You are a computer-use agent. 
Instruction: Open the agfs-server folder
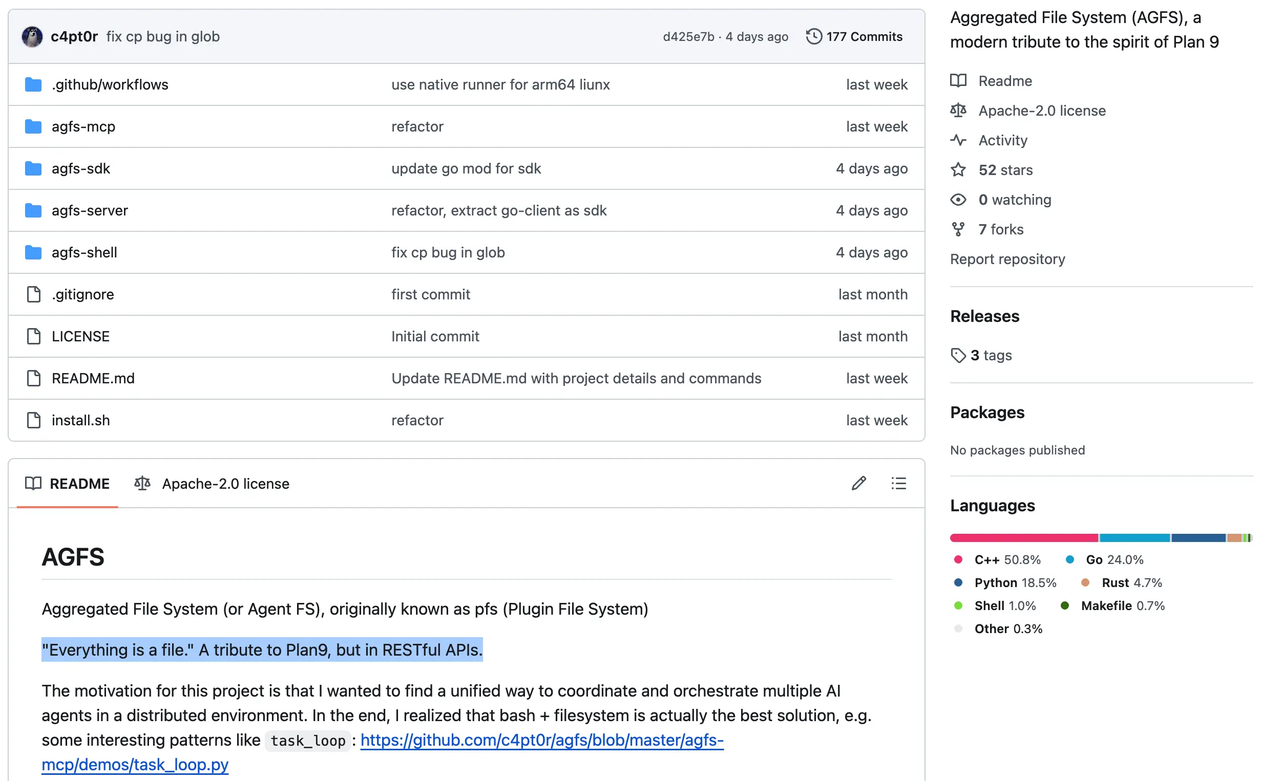coord(90,211)
